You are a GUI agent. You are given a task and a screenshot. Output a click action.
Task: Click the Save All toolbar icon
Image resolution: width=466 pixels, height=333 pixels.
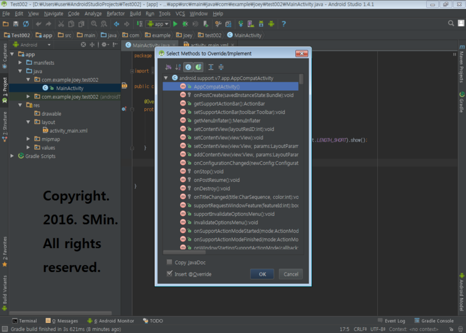(x=16, y=24)
